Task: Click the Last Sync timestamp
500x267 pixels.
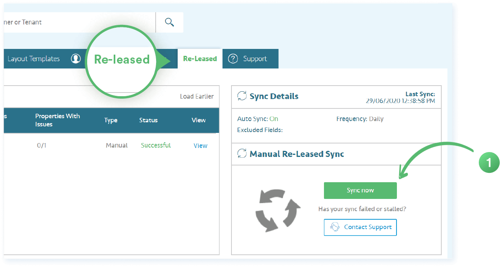Action: point(400,101)
